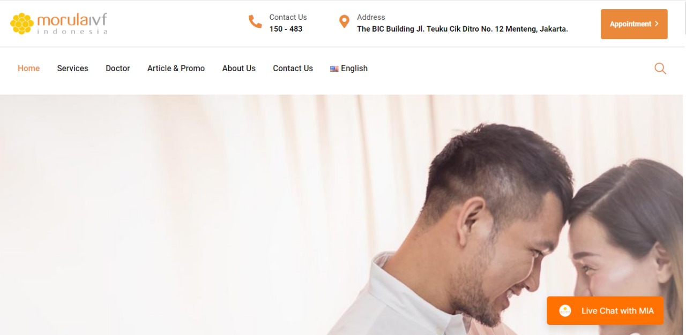686x335 pixels.
Task: Click the arrow on Appointment button
Action: [657, 24]
